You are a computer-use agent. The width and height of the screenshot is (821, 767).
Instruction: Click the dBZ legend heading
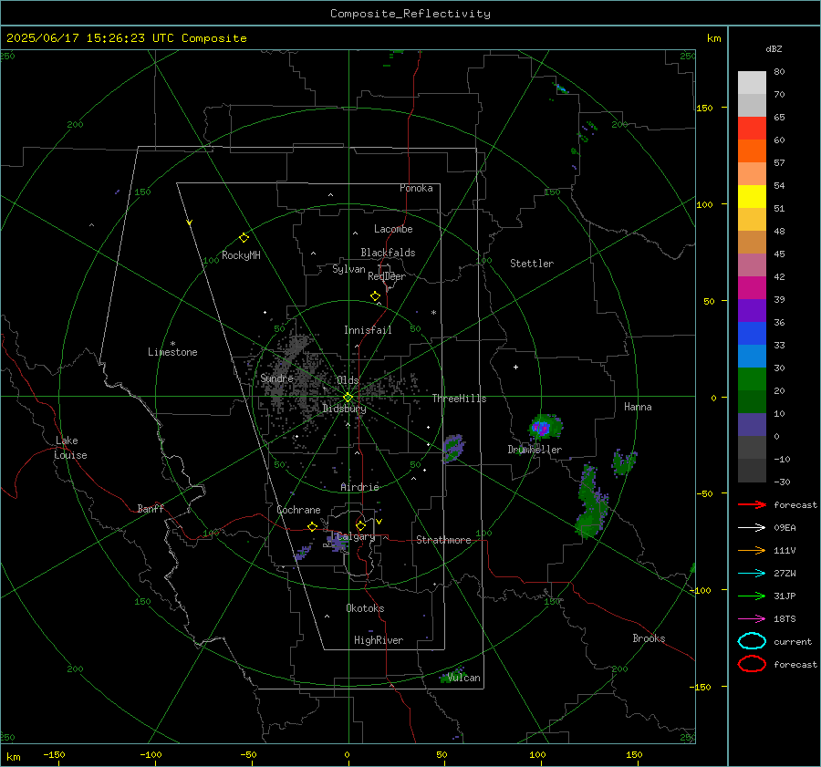[x=774, y=49]
